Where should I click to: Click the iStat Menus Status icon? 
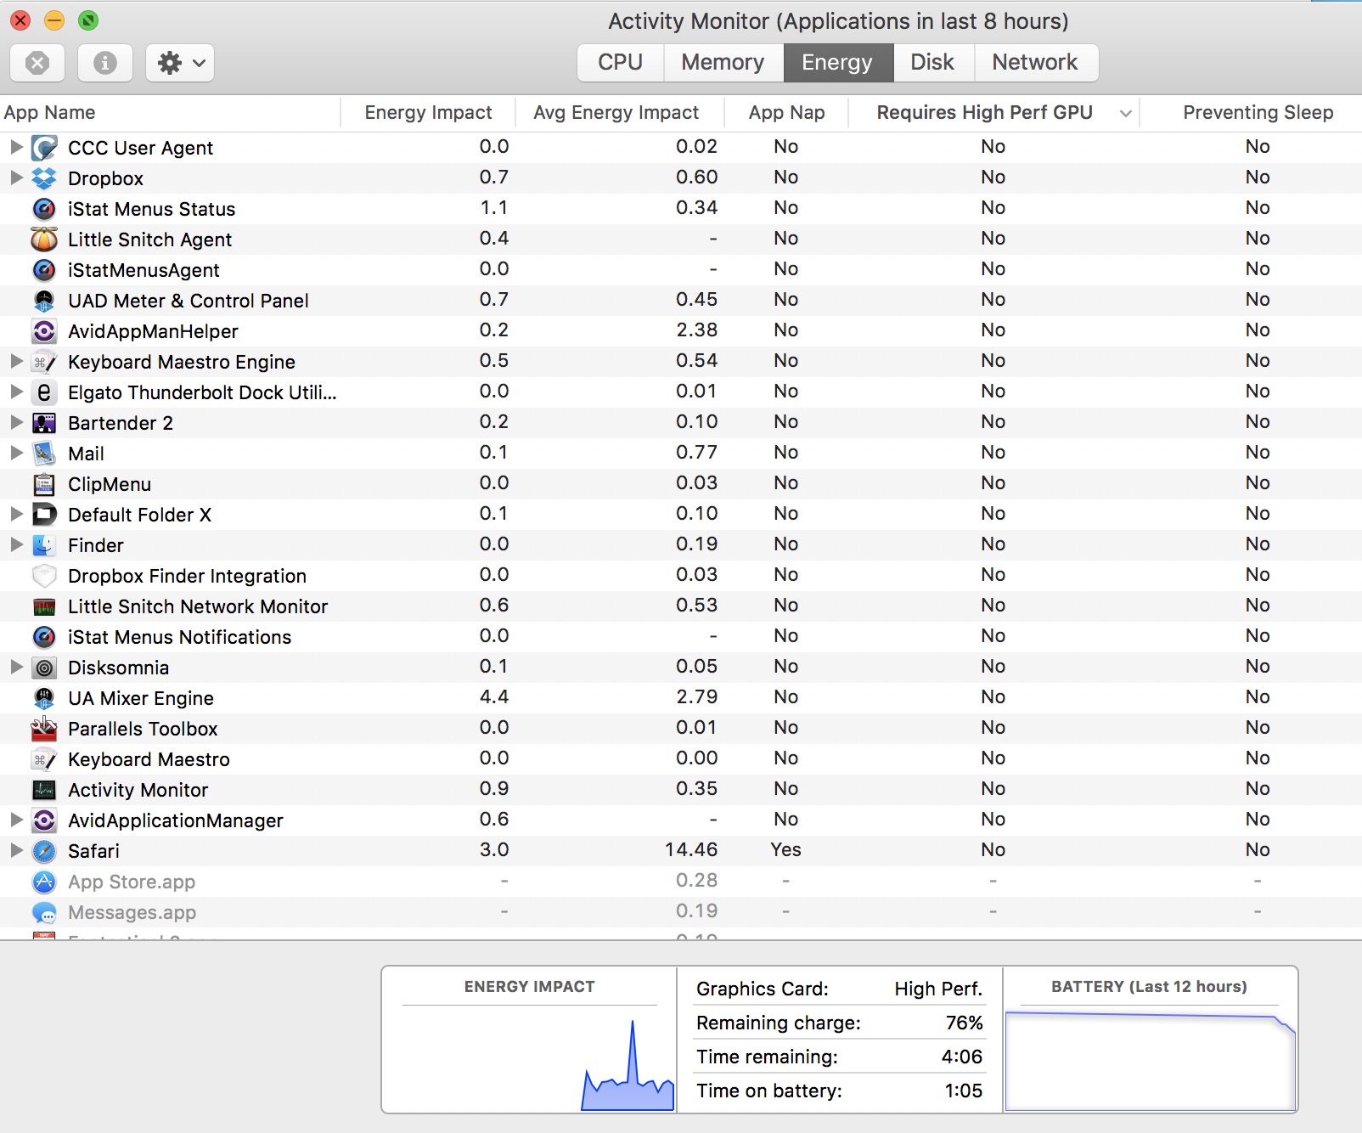[44, 209]
